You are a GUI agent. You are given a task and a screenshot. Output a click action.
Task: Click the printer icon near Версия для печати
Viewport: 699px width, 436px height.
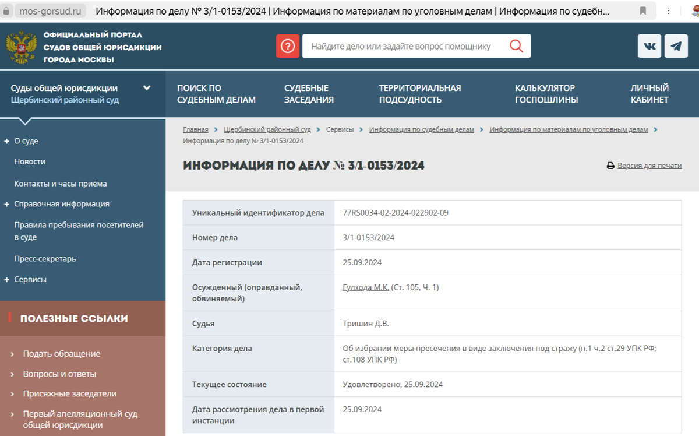(x=610, y=166)
